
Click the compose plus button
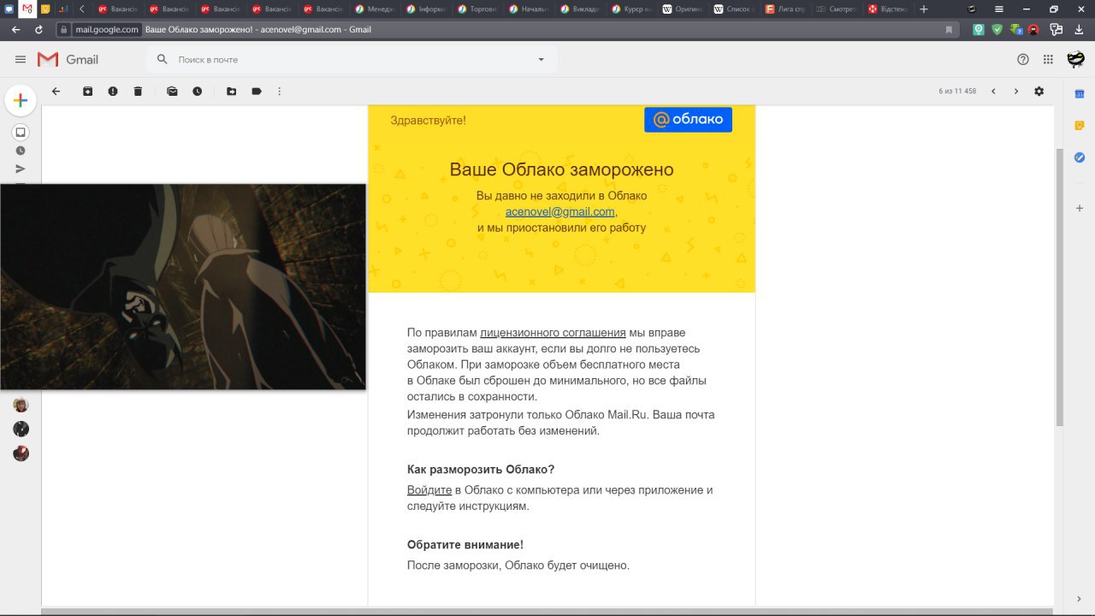21,100
